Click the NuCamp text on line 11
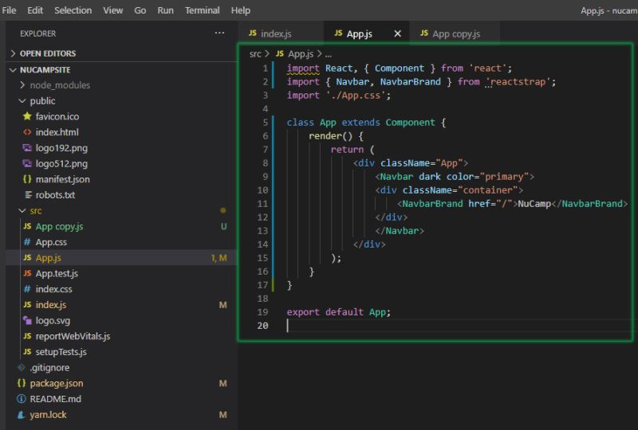Screen dimensions: 638x430 [534, 204]
